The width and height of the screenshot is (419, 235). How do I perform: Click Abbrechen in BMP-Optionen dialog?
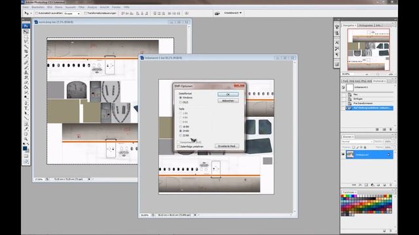228,101
